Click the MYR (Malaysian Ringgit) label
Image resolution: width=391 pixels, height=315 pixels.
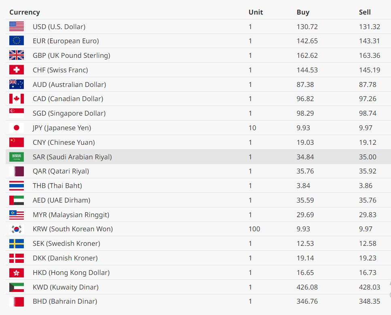[71, 215]
